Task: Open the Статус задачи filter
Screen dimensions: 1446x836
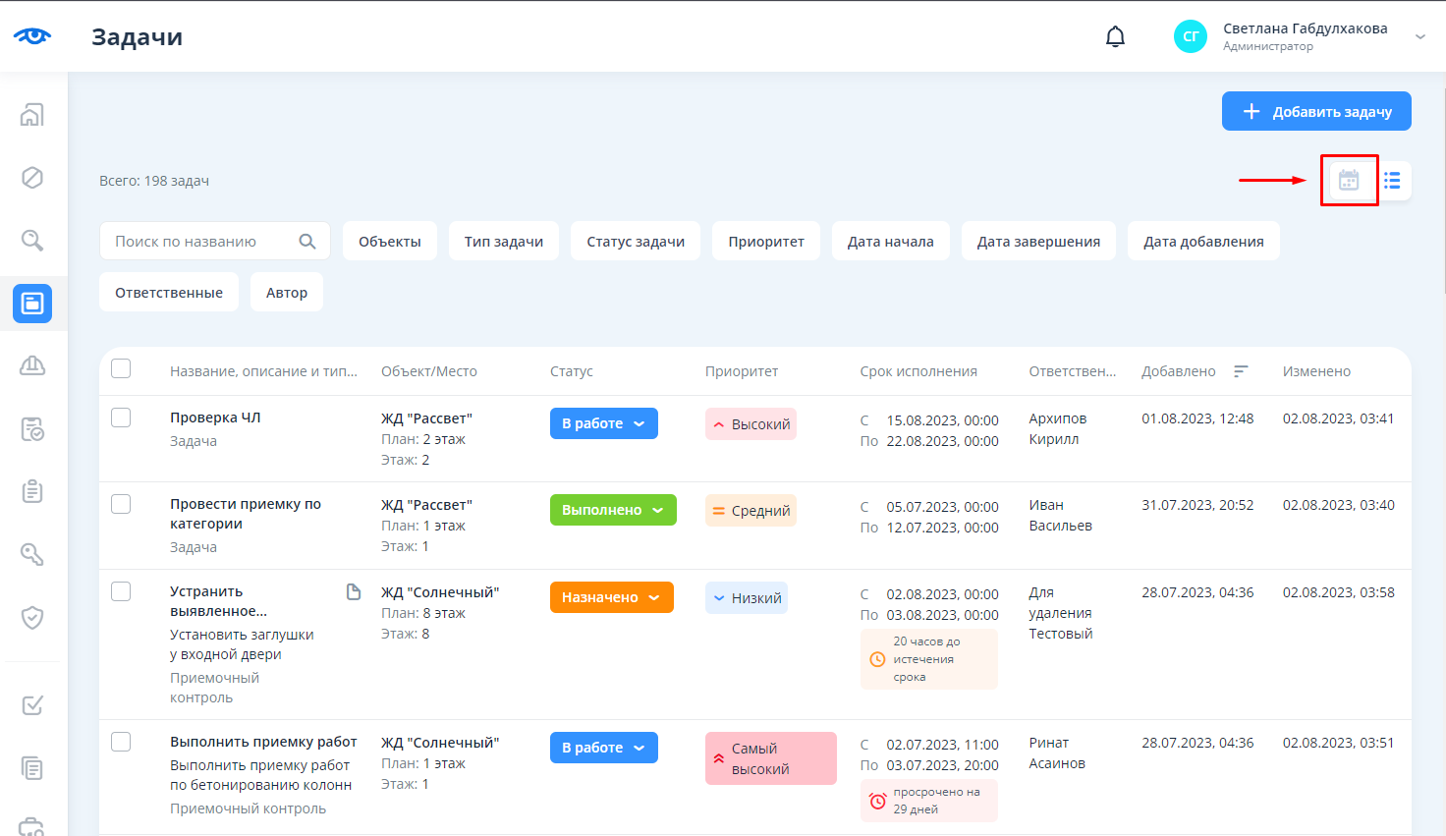Action: [x=636, y=242]
